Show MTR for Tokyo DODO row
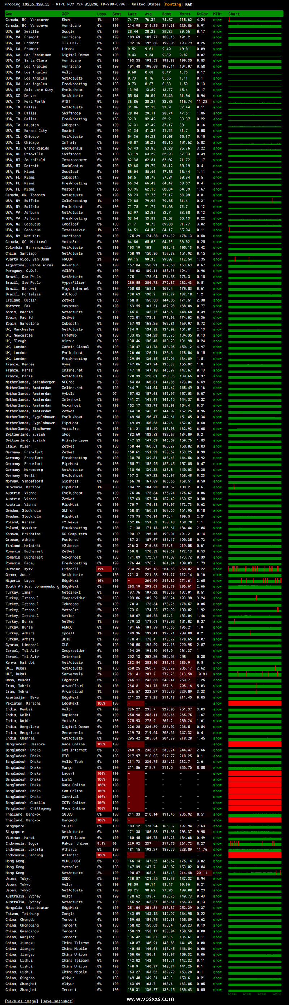The height and width of the screenshot is (1005, 289). pos(217,878)
